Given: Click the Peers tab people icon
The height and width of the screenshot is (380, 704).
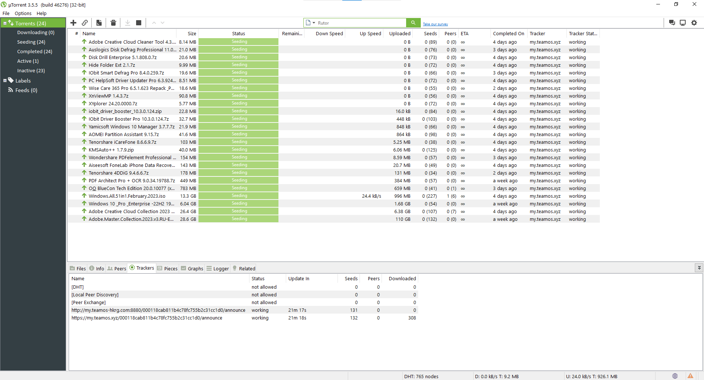Looking at the screenshot, I should pyautogui.click(x=110, y=268).
